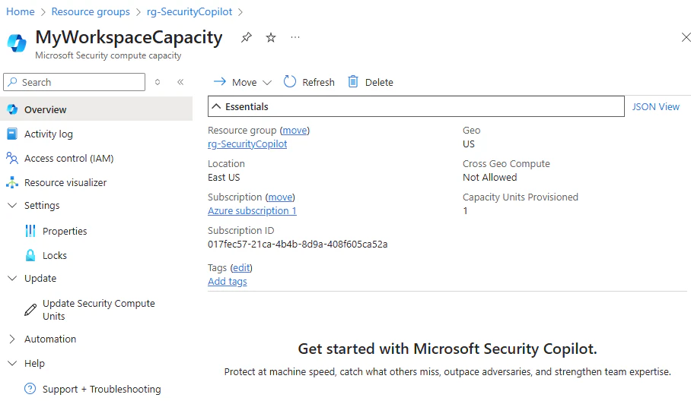Image resolution: width=691 pixels, height=404 pixels.
Task: Open the more options ellipsis menu
Action: 295,38
